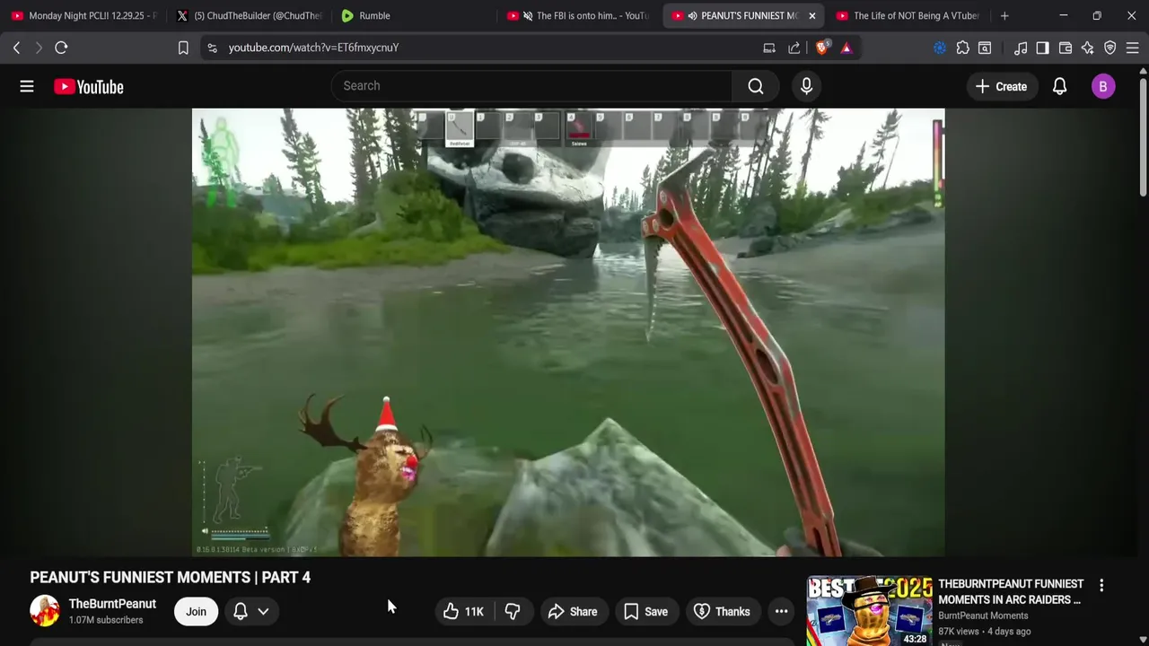The height and width of the screenshot is (646, 1149).
Task: Close the PEANUT'S FUNNIEST tab
Action: [811, 15]
